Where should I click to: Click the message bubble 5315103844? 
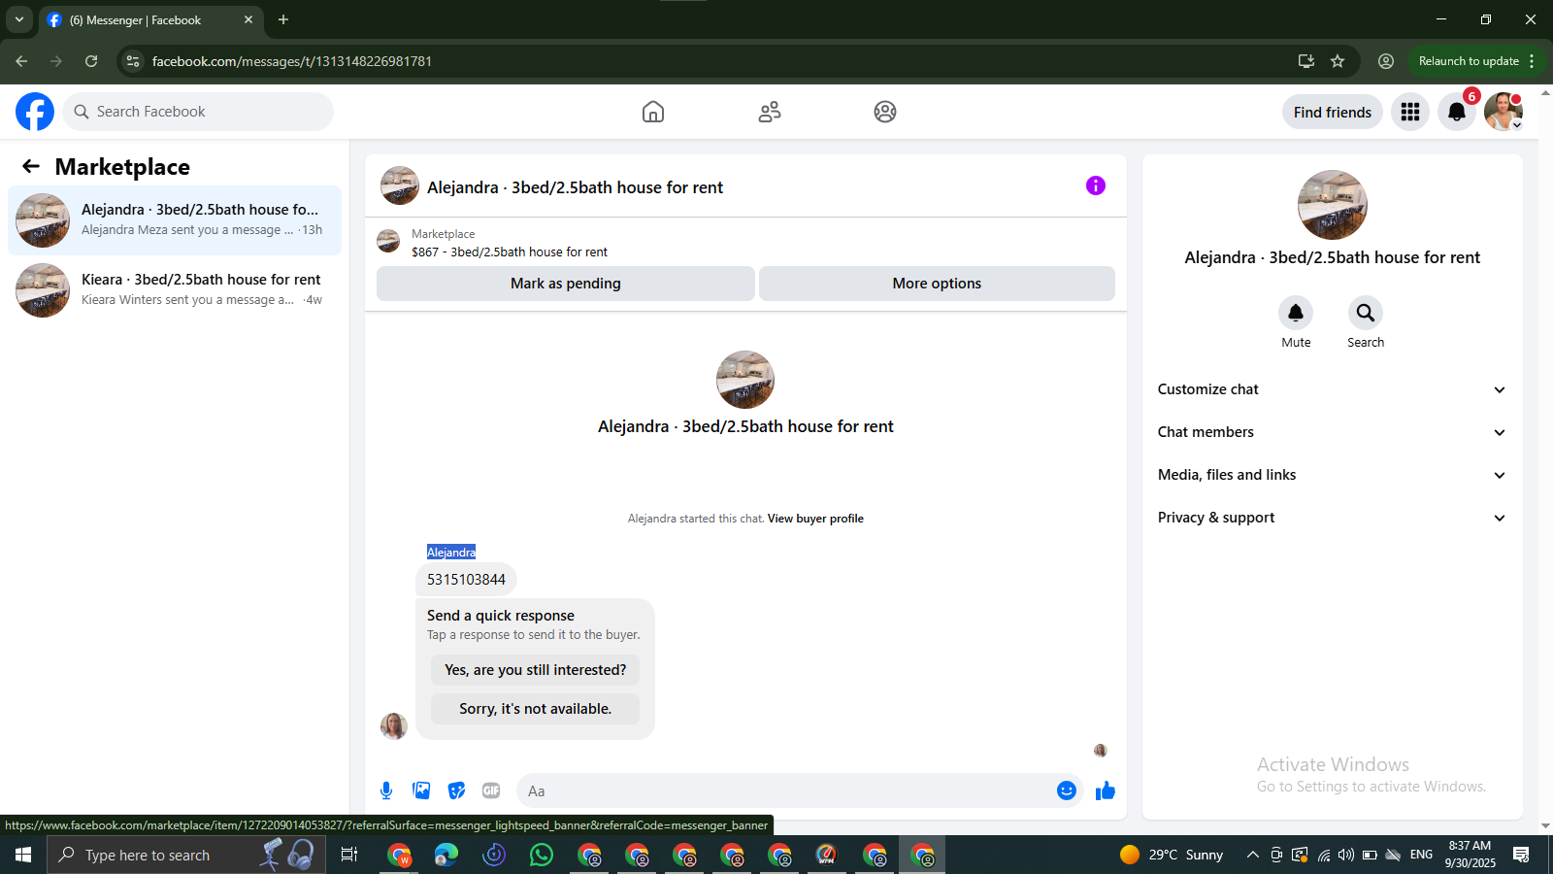466,580
